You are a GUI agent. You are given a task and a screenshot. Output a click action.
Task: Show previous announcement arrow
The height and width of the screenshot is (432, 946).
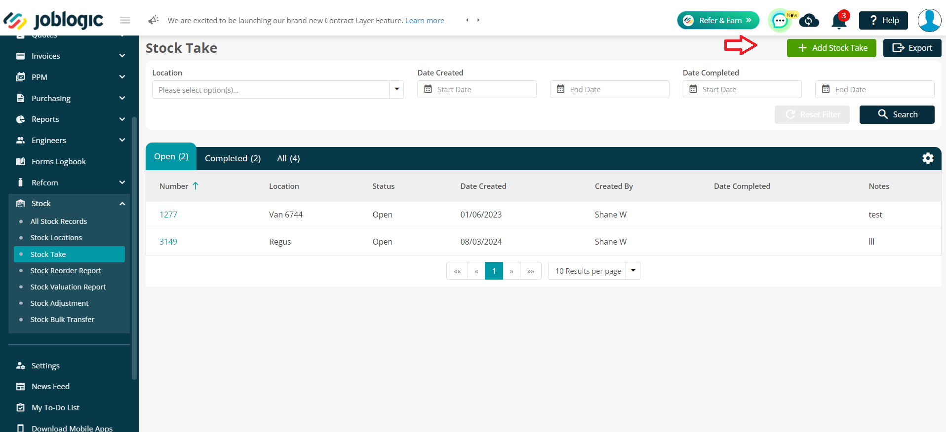pyautogui.click(x=467, y=20)
